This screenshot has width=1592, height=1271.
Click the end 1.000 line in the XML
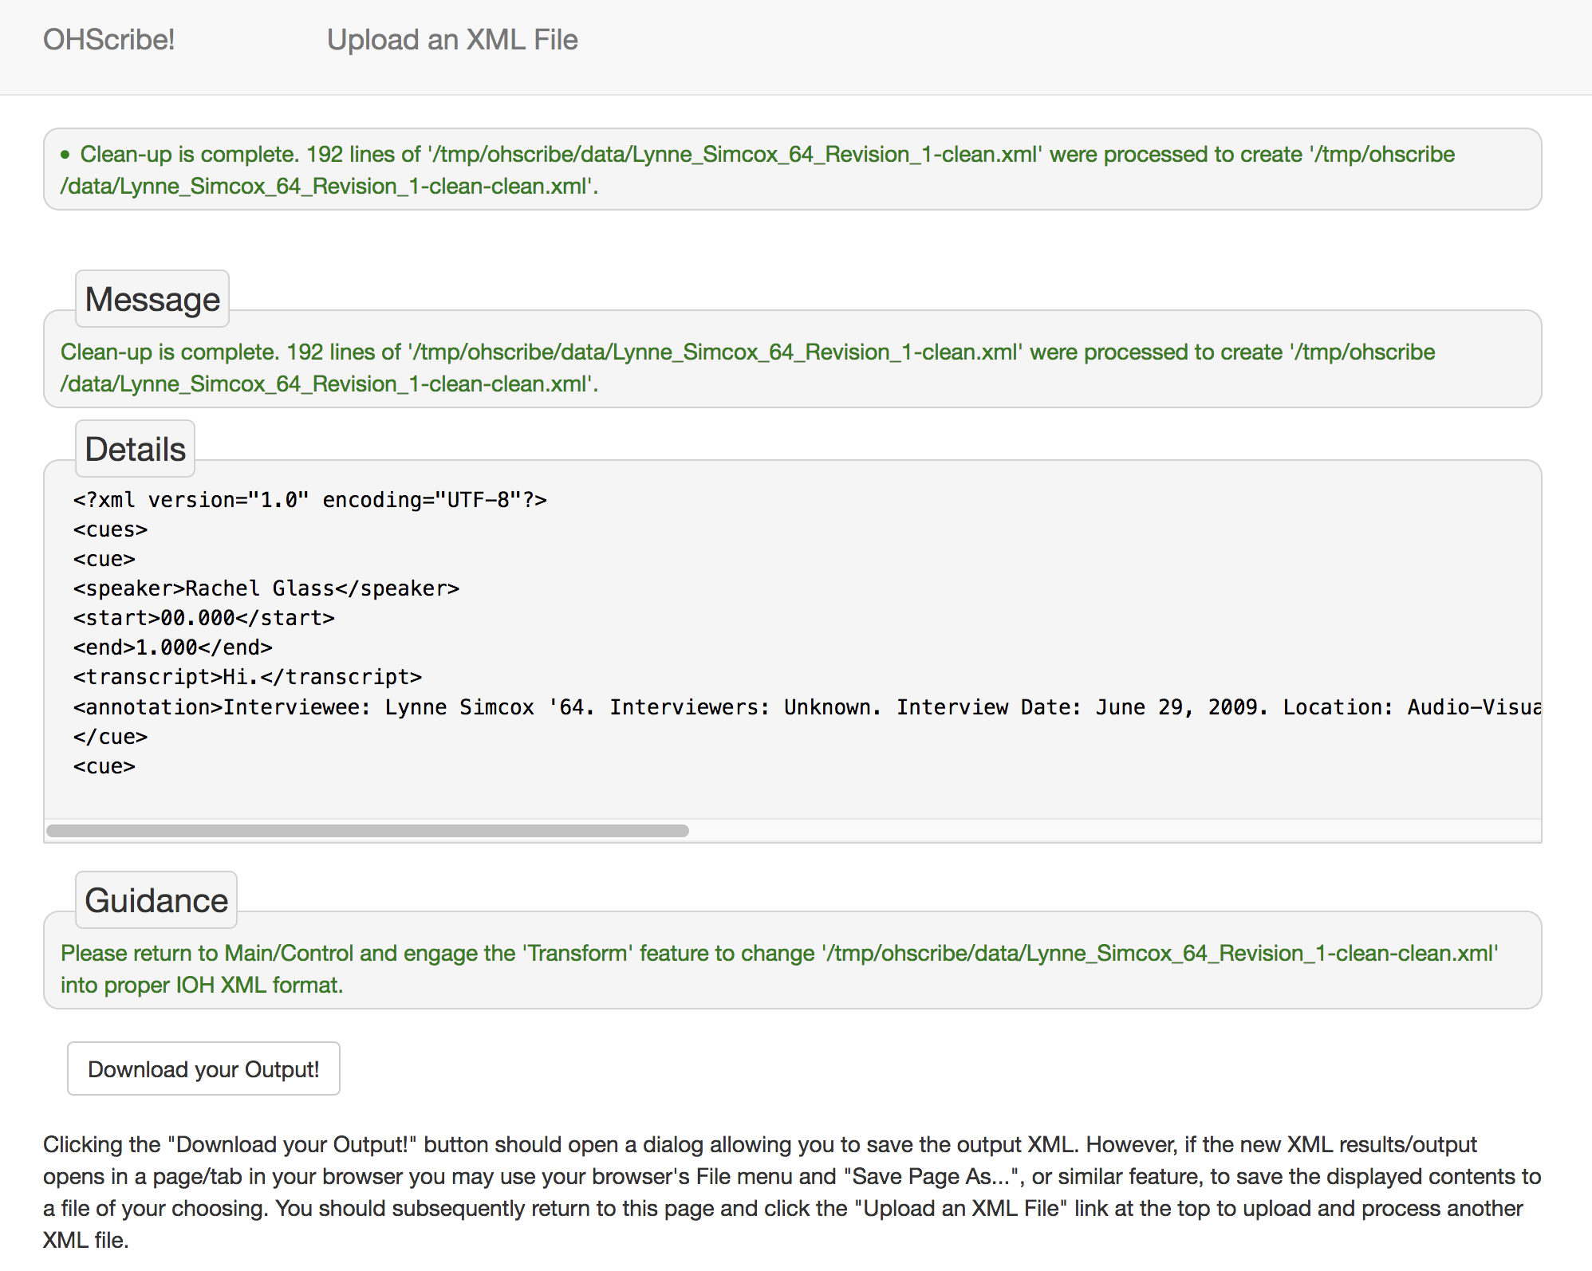(173, 647)
